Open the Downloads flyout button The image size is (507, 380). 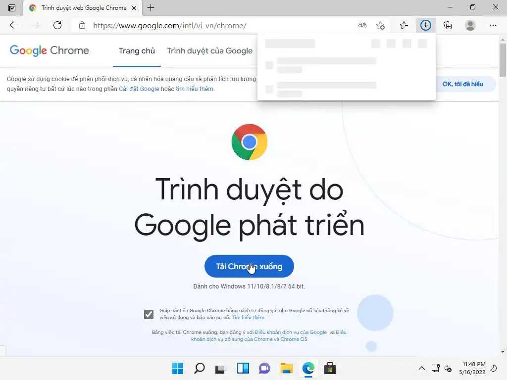pyautogui.click(x=425, y=25)
